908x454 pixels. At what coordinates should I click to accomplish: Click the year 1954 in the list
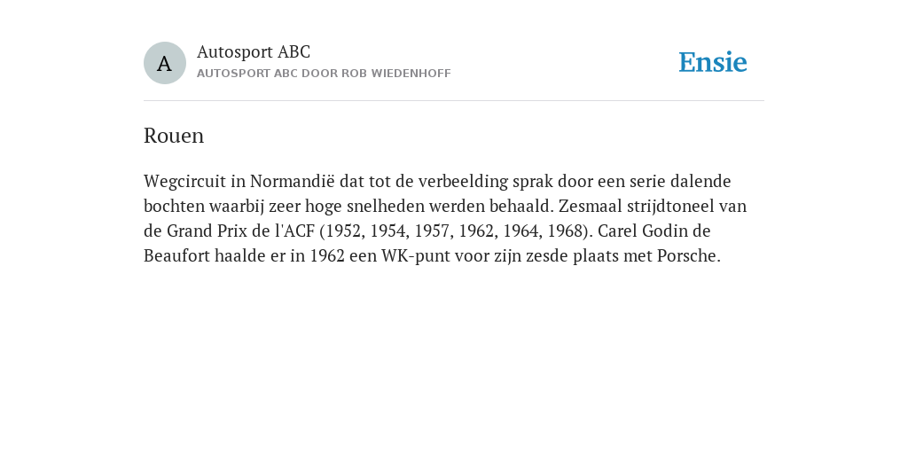[387, 231]
